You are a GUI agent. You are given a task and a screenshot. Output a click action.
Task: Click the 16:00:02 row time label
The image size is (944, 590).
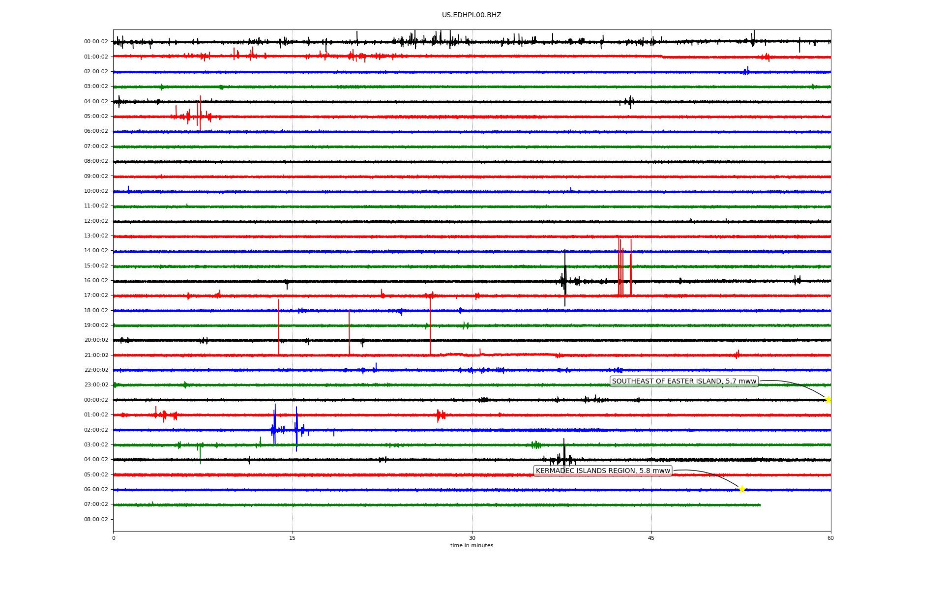[96, 281]
